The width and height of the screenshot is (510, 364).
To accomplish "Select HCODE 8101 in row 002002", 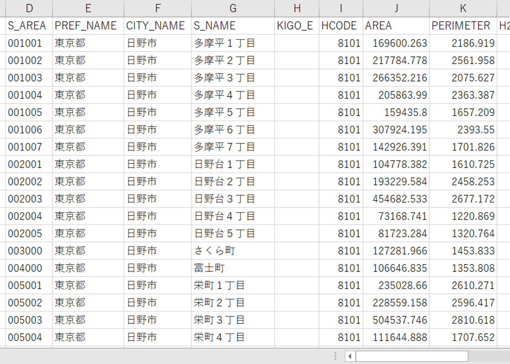I will 341,181.
